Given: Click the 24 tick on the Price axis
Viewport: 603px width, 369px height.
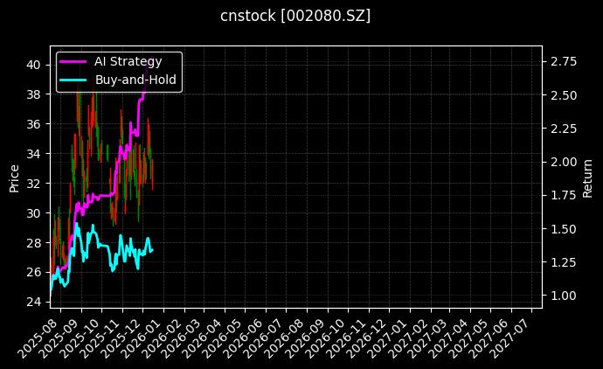Looking at the screenshot, I should click(x=32, y=302).
